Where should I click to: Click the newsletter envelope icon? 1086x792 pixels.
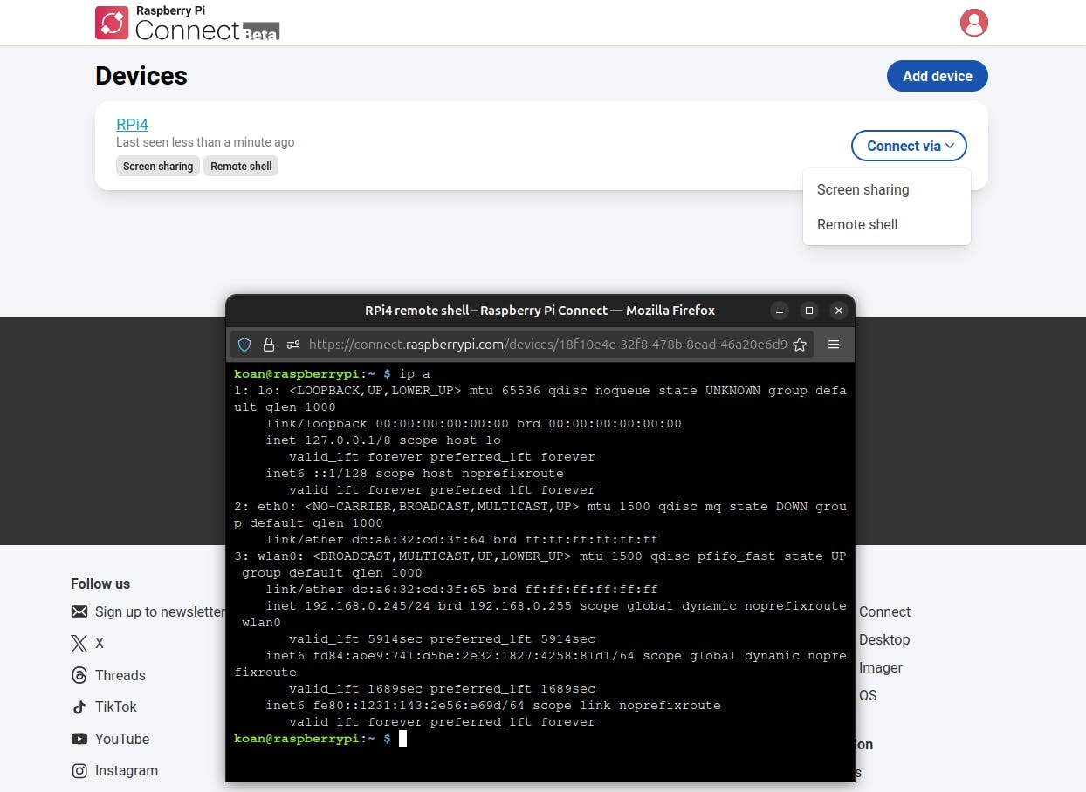pos(79,611)
